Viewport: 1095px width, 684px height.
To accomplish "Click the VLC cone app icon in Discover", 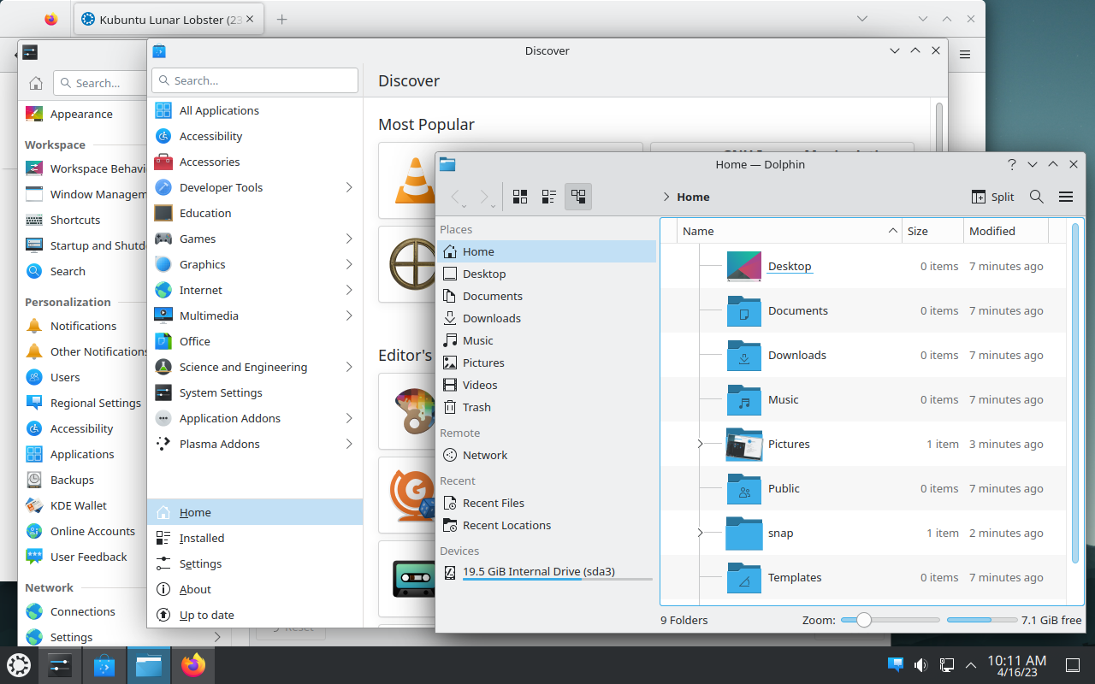I will pos(414,180).
